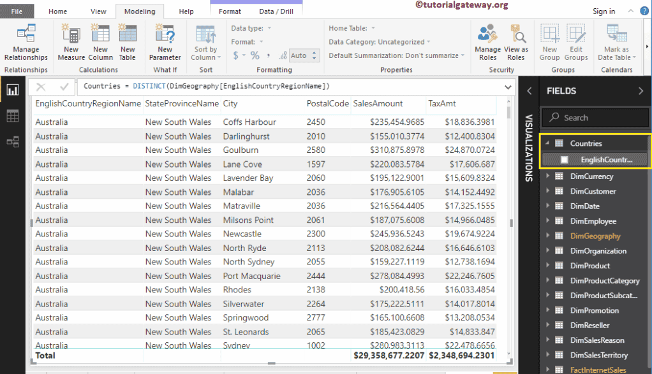This screenshot has width=652, height=374.
Task: Add a New Table
Action: pyautogui.click(x=127, y=42)
